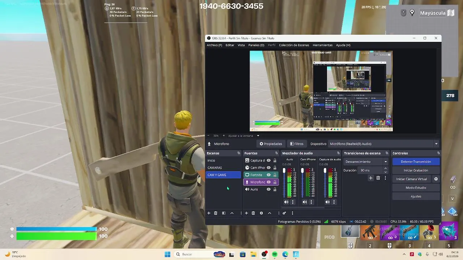Mute the Cam iPhone audio channel

(x=305, y=202)
